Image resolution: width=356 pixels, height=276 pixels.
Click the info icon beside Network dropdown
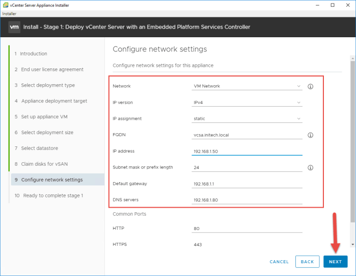click(310, 86)
